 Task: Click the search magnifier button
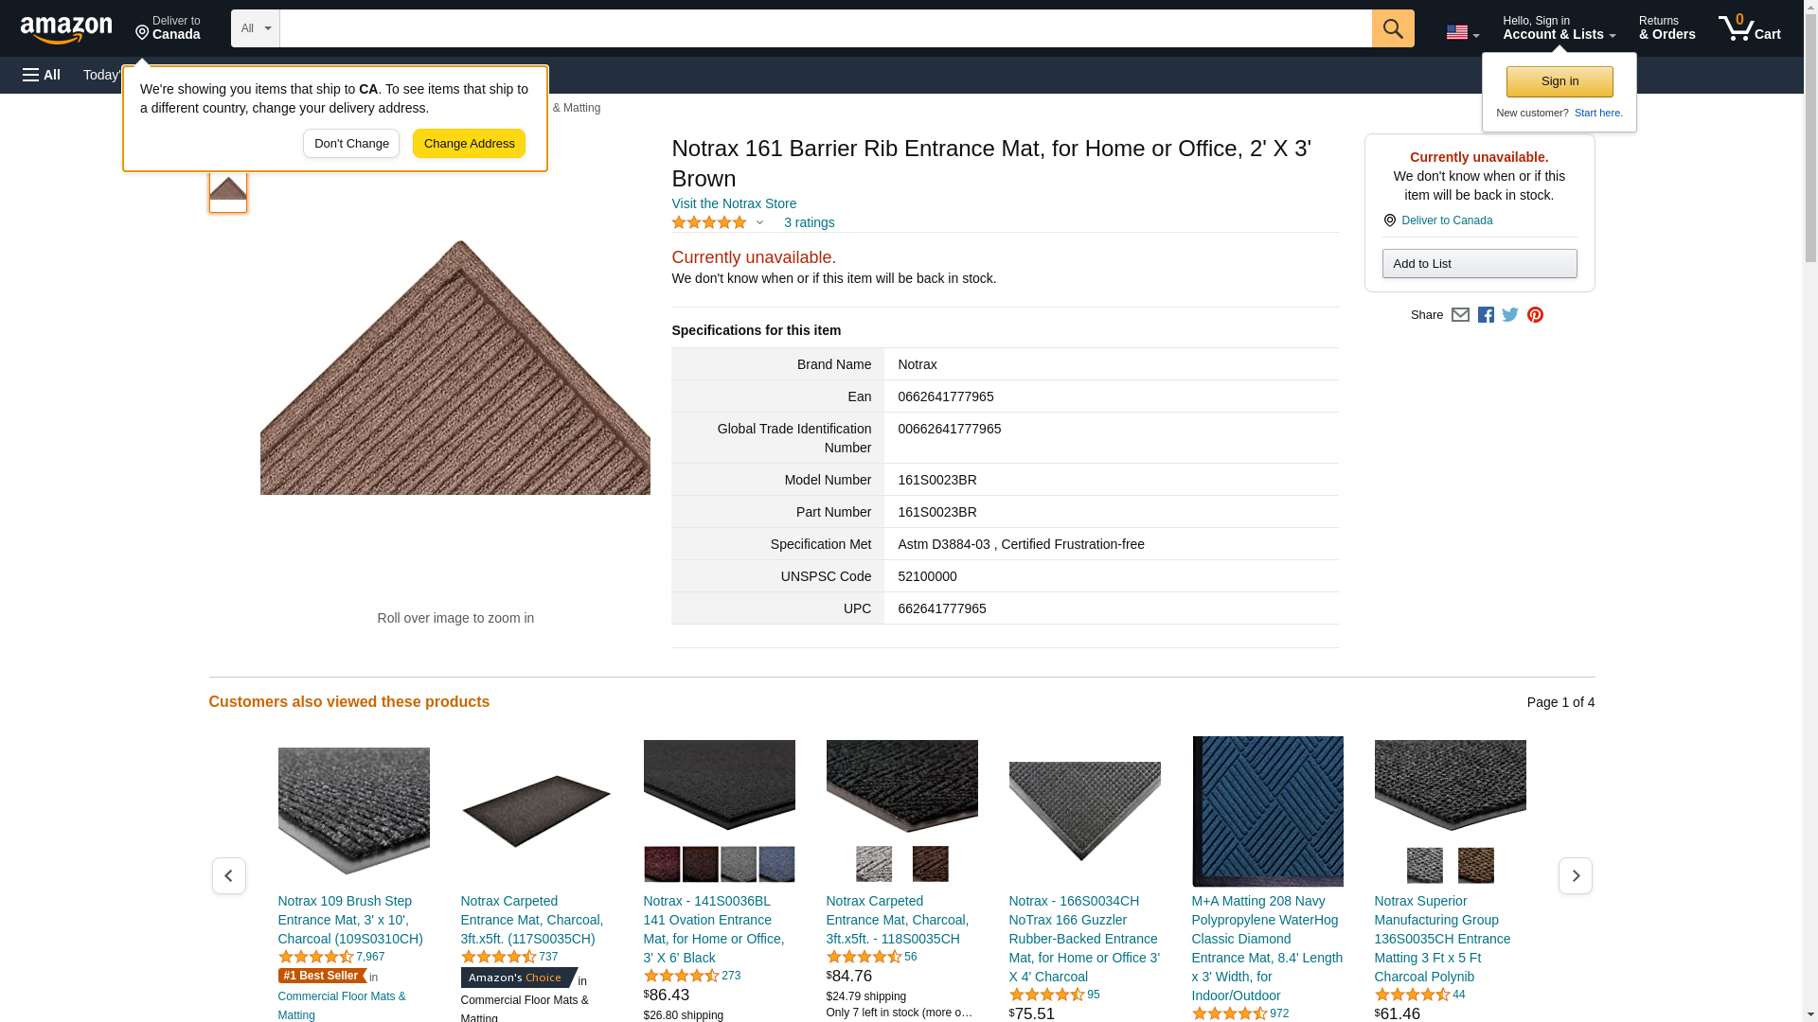[1392, 28]
